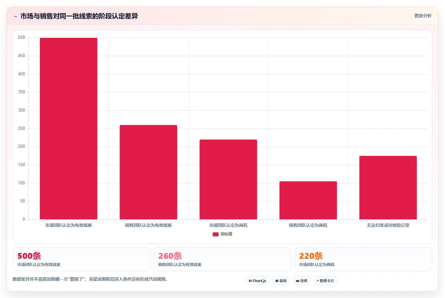445x298 pixels.
Task: Click the 表格 tag chip
Action: [281, 281]
